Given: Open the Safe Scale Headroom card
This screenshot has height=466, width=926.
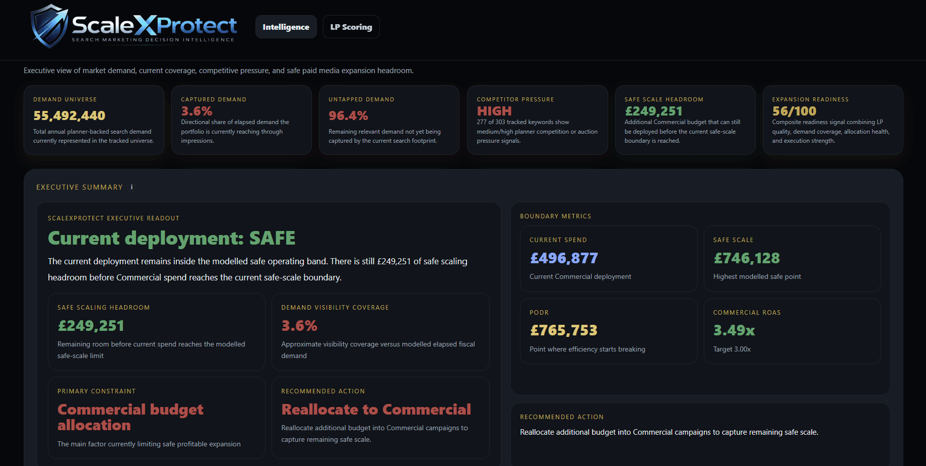Looking at the screenshot, I should point(685,120).
